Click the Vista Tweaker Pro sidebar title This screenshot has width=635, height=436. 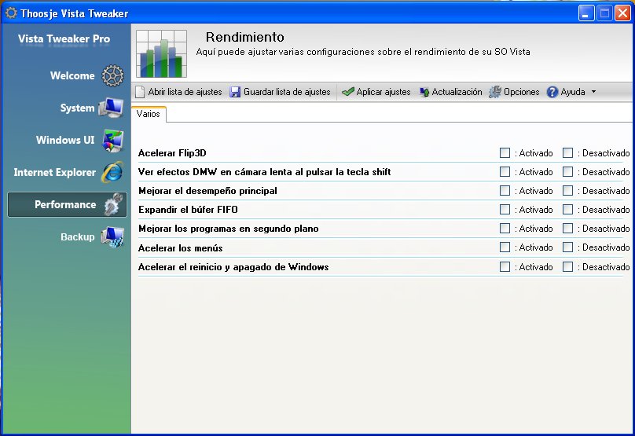(64, 38)
